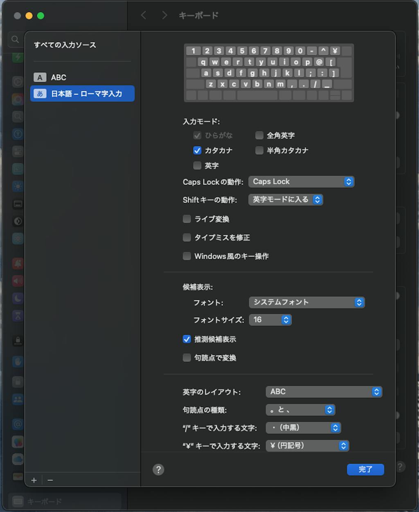Image resolution: width=419 pixels, height=512 pixels.
Task: Open the フォントサイズ 16 dropdown
Action: (x=270, y=320)
